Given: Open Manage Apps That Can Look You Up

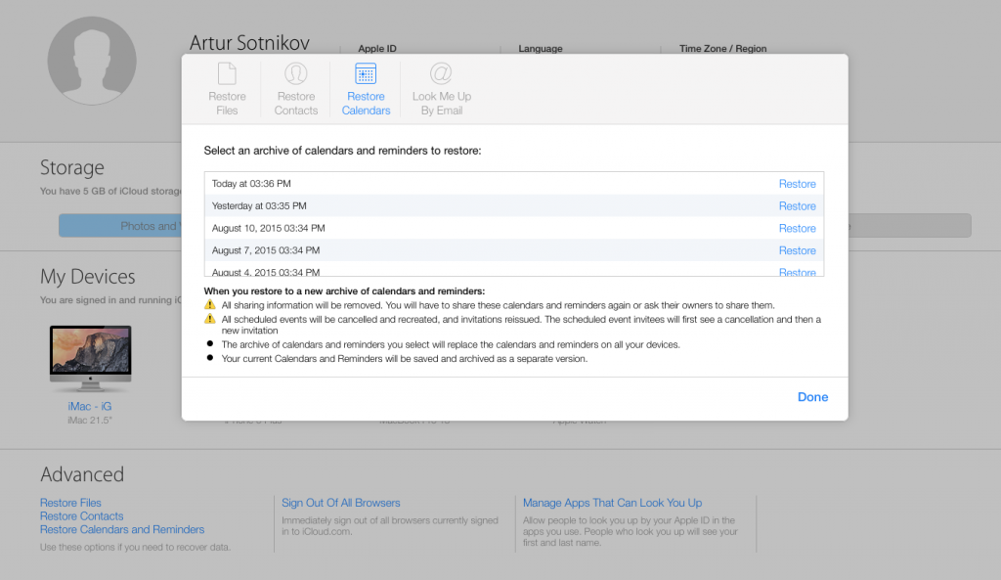Looking at the screenshot, I should pos(612,503).
